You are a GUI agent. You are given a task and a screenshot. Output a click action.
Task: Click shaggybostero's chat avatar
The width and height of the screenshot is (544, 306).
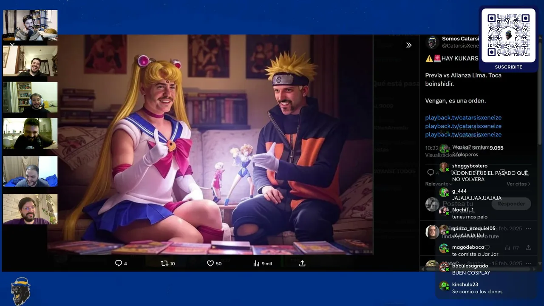click(444, 167)
